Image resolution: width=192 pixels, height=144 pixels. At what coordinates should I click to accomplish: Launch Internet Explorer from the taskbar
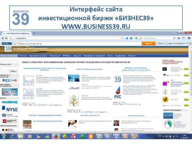click(12, 137)
